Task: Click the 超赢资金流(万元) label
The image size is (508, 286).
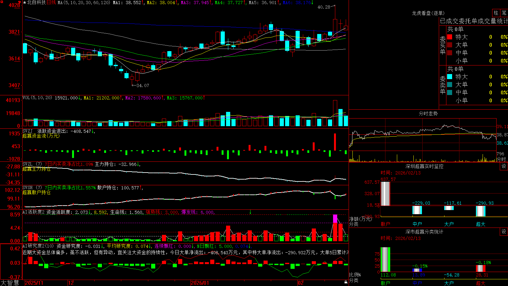Action: pyautogui.click(x=41, y=136)
